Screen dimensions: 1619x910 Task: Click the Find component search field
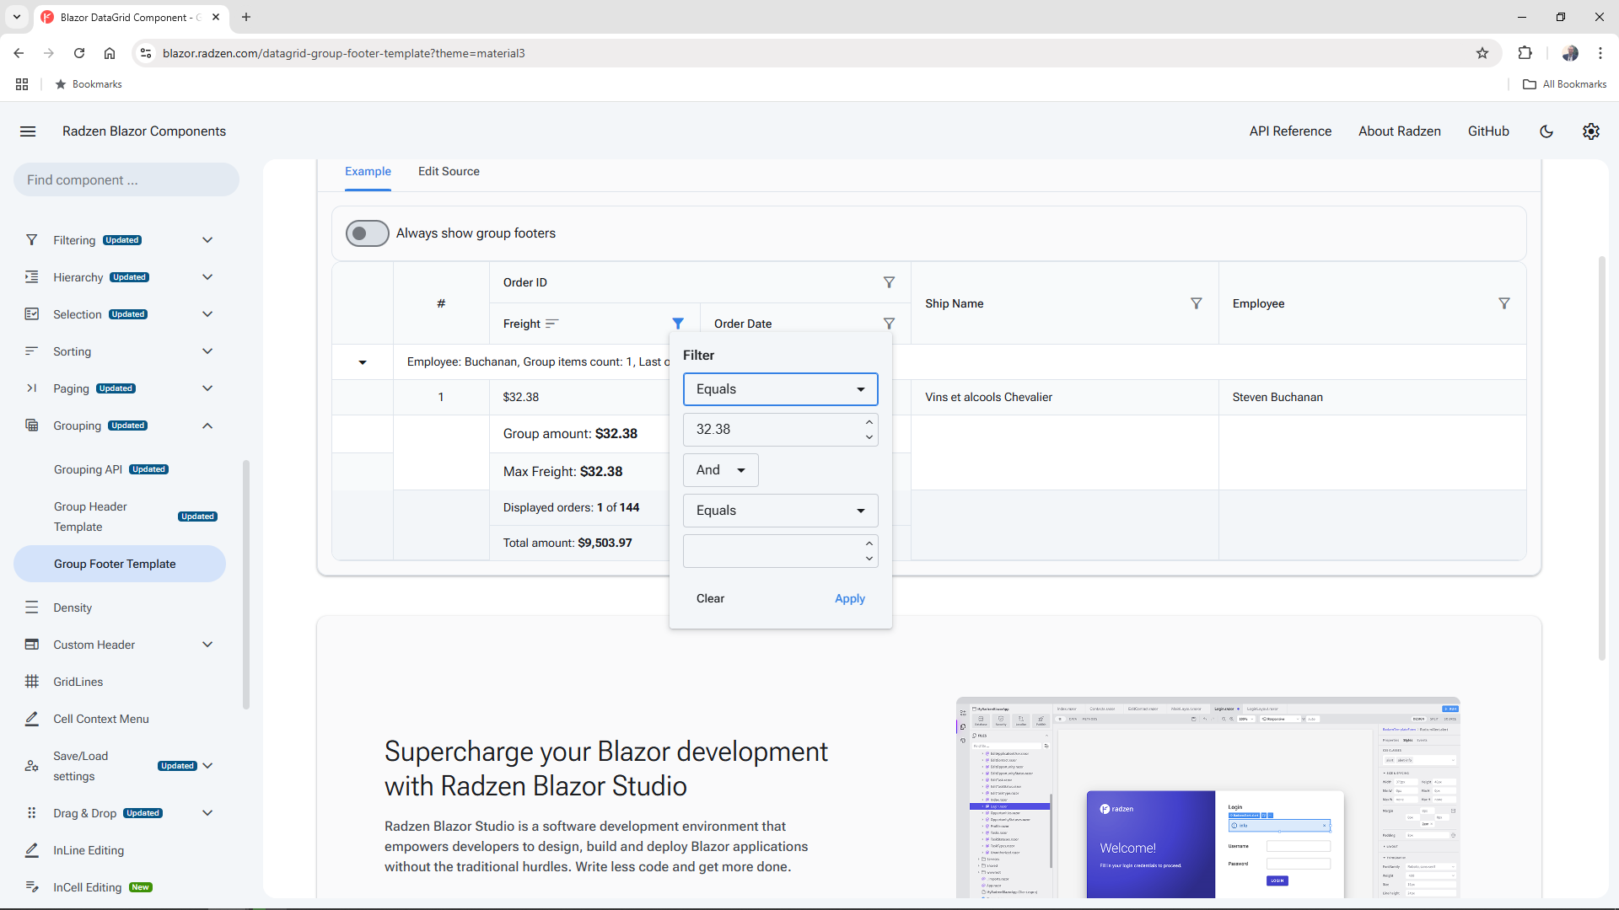[125, 179]
